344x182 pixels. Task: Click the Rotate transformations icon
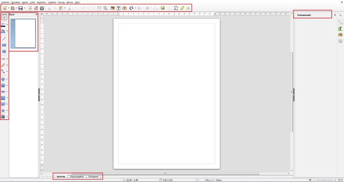131,8
